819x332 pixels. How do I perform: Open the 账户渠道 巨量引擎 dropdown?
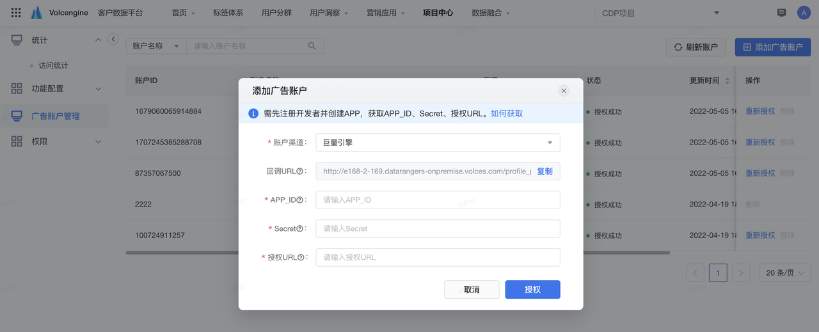pos(438,143)
